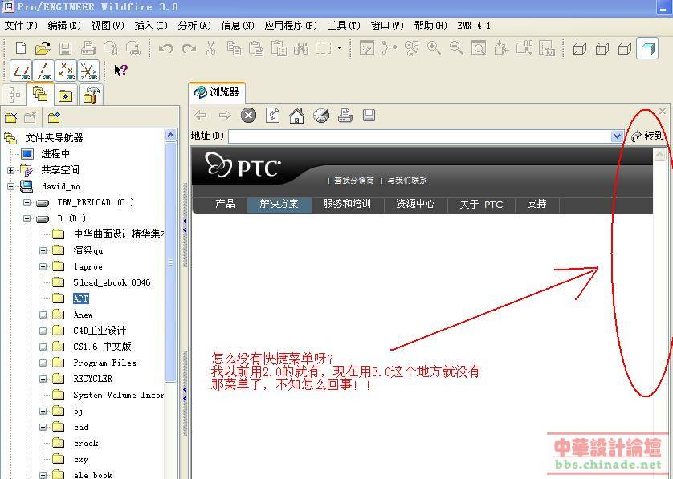
Task: Collapse the david_mo computer node
Action: click(x=10, y=186)
